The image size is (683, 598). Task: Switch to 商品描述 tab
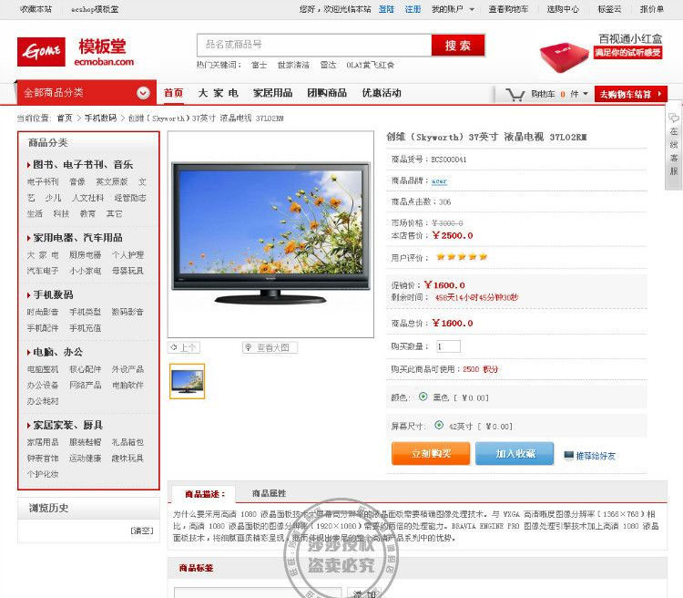[x=204, y=494]
